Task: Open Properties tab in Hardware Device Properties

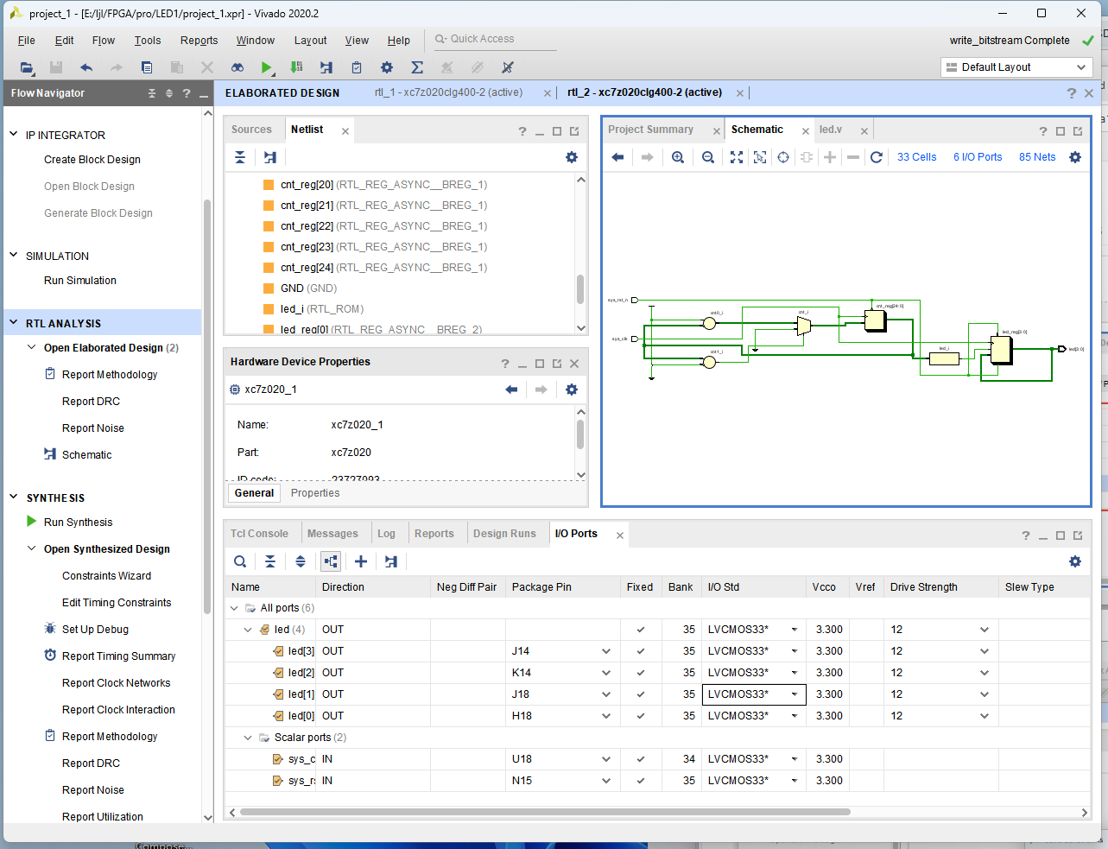Action: click(315, 493)
